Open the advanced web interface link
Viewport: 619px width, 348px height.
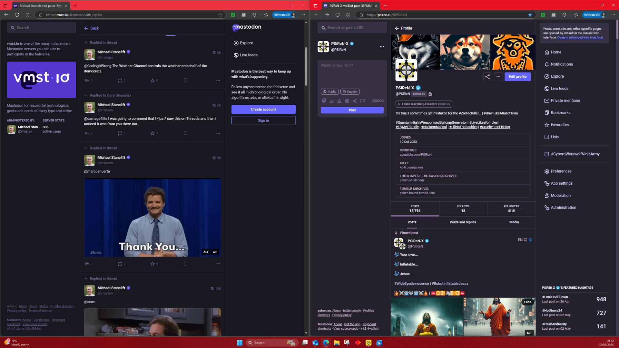[x=580, y=38]
